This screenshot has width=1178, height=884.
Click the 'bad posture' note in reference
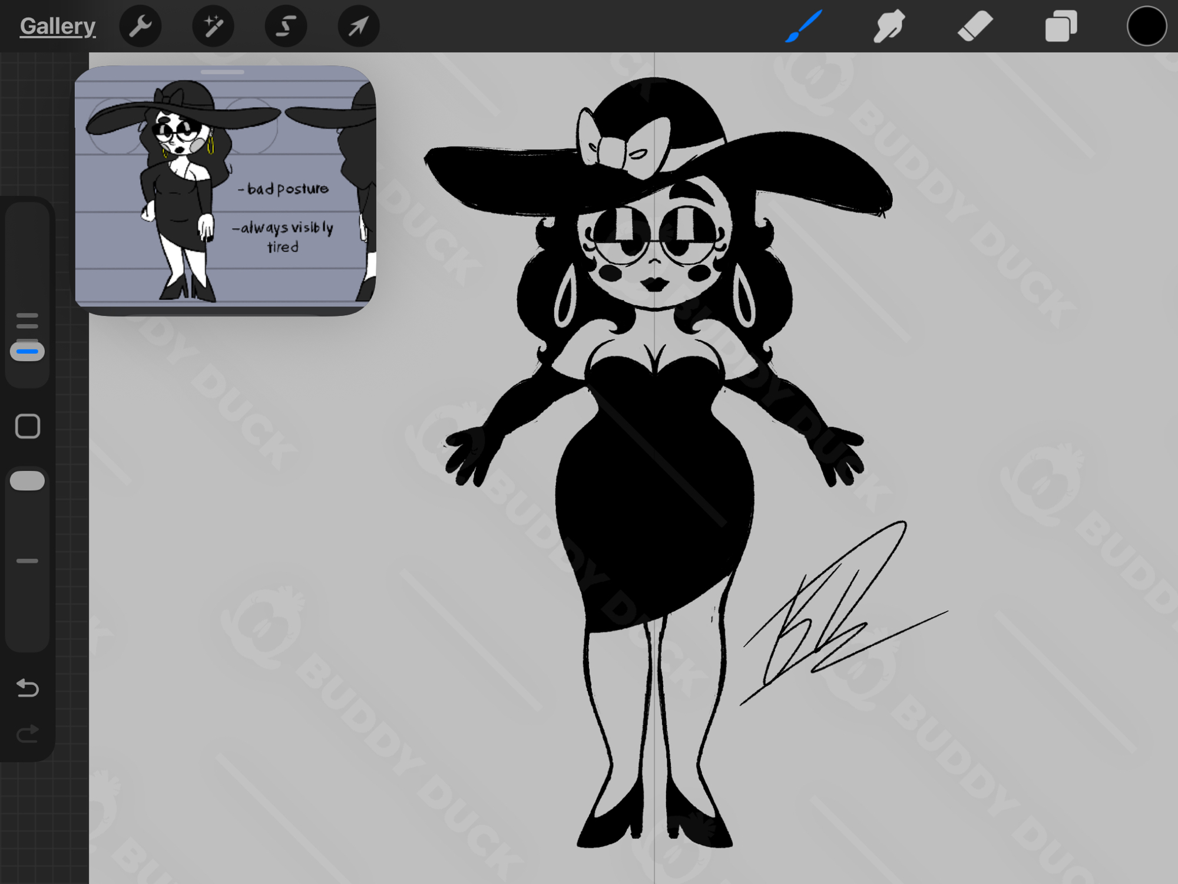283,189
